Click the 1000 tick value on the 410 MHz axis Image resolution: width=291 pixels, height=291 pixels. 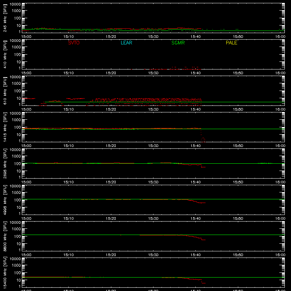point(16,47)
